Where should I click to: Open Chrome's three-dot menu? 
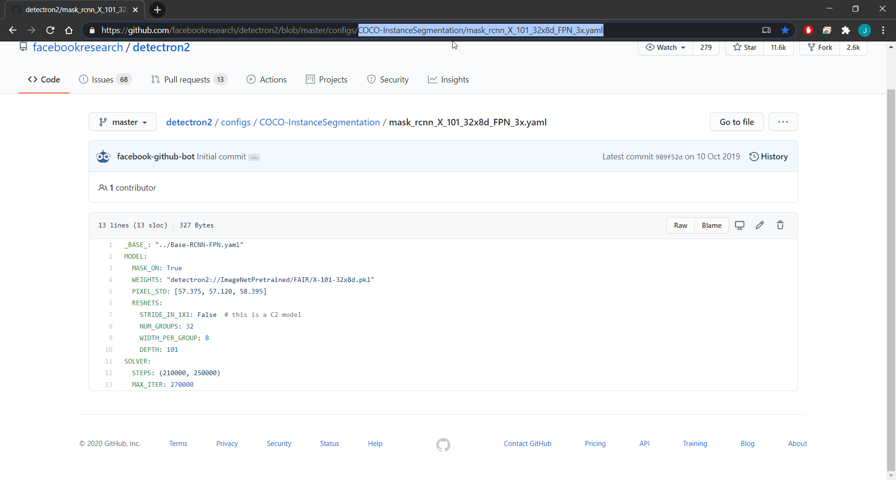[883, 30]
